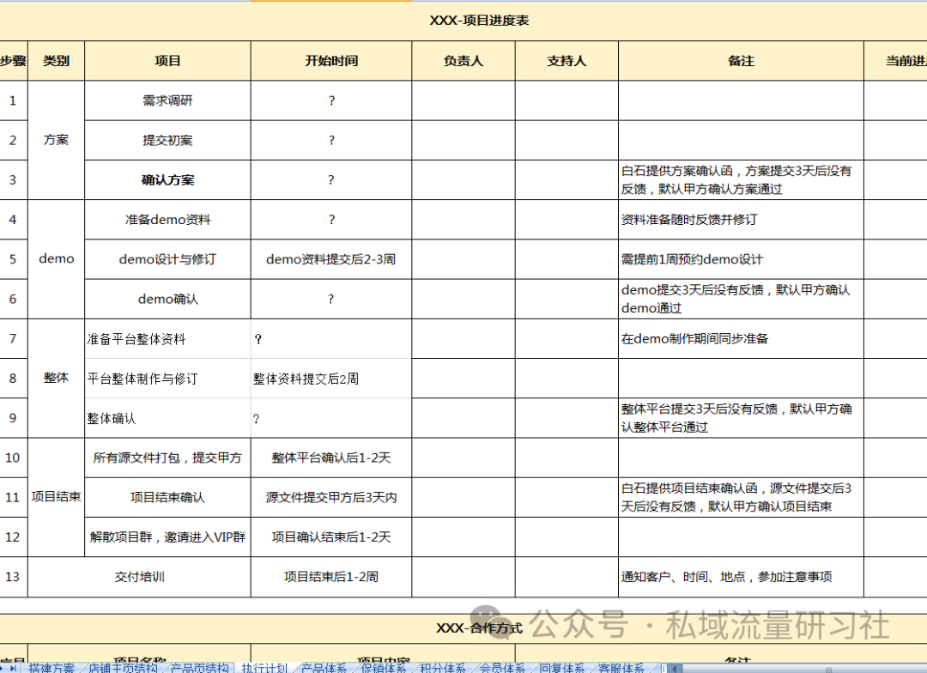Click the 项目结束 category cell
This screenshot has height=673, width=927.
pyautogui.click(x=56, y=497)
